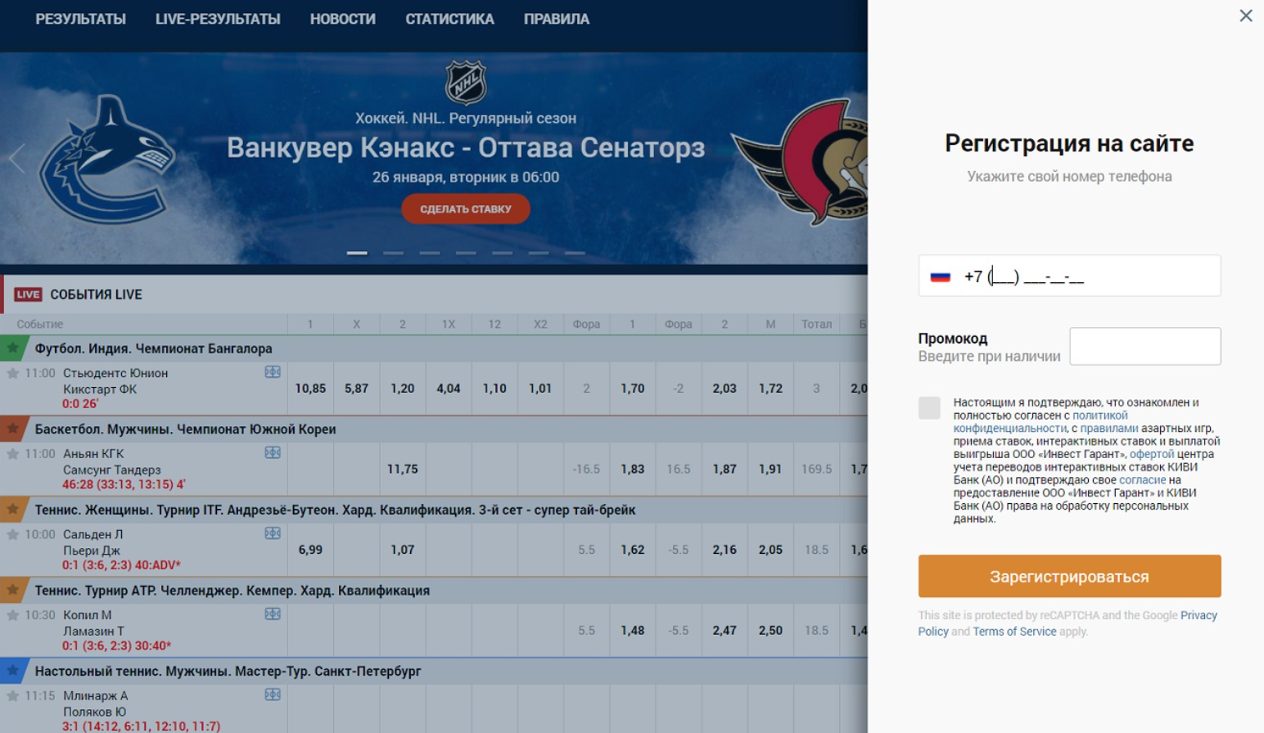Viewport: 1264px width, 733px height.
Task: Select the third banner slide indicator
Action: [430, 253]
